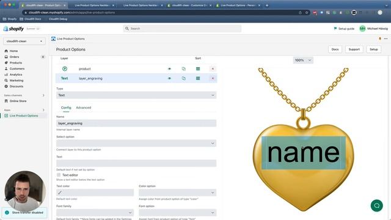Delete the layer_engraving layer
This screenshot has height=220, width=391.
tap(213, 78)
